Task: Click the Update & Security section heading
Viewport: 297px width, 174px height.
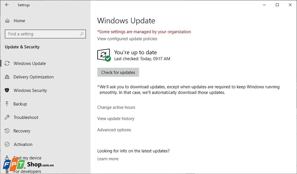Action: [22, 47]
